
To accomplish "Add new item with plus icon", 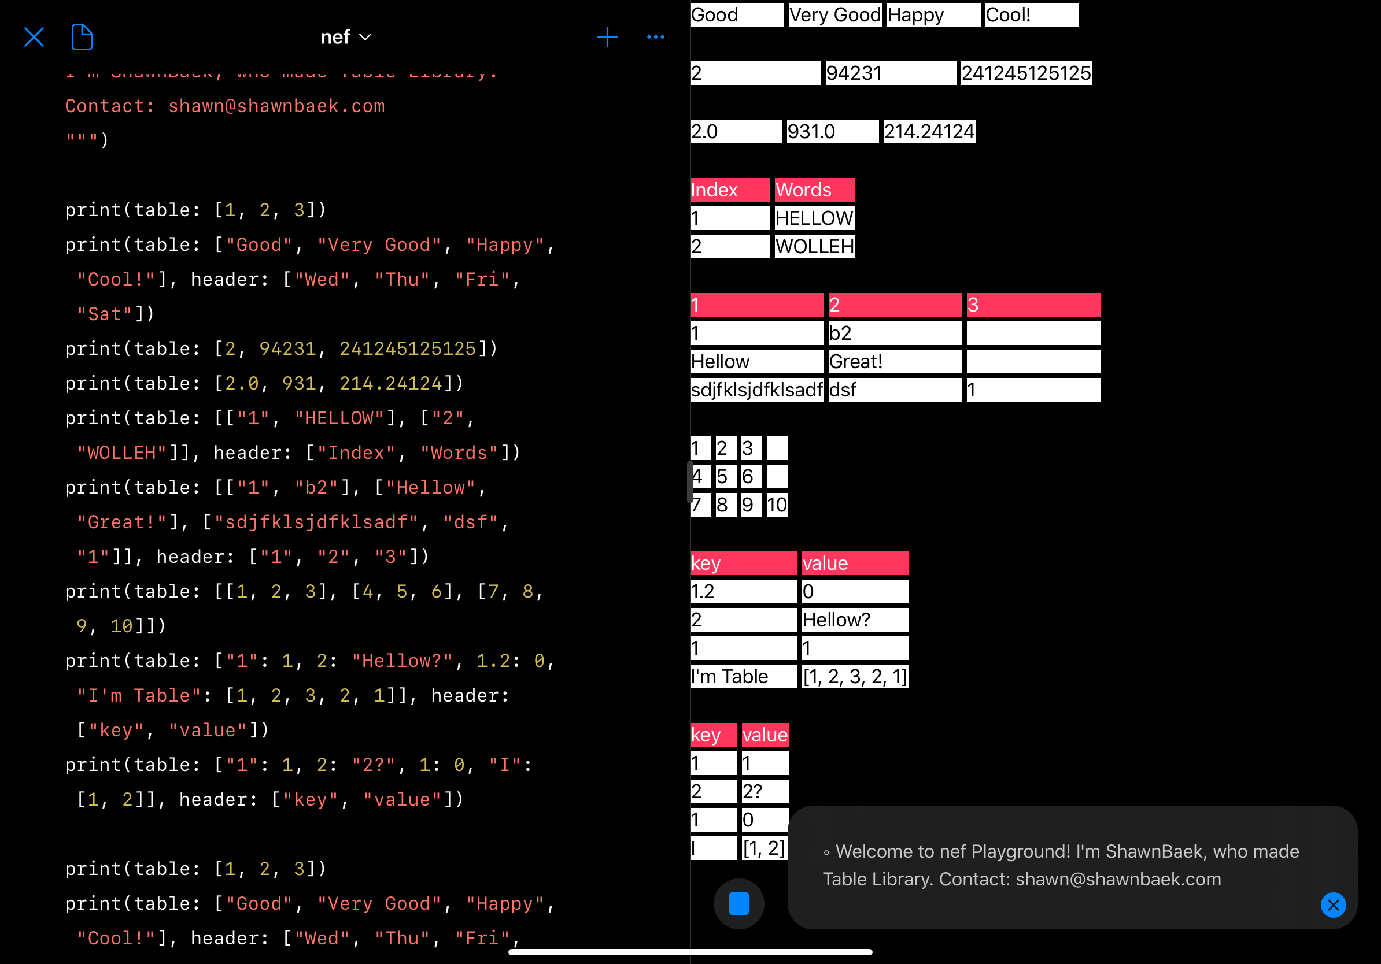I will click(x=607, y=37).
